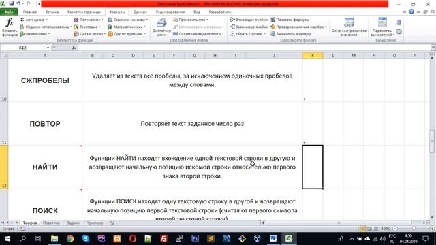Click Присвоить имя
Screen dimensions: 436x245
tap(191, 20)
